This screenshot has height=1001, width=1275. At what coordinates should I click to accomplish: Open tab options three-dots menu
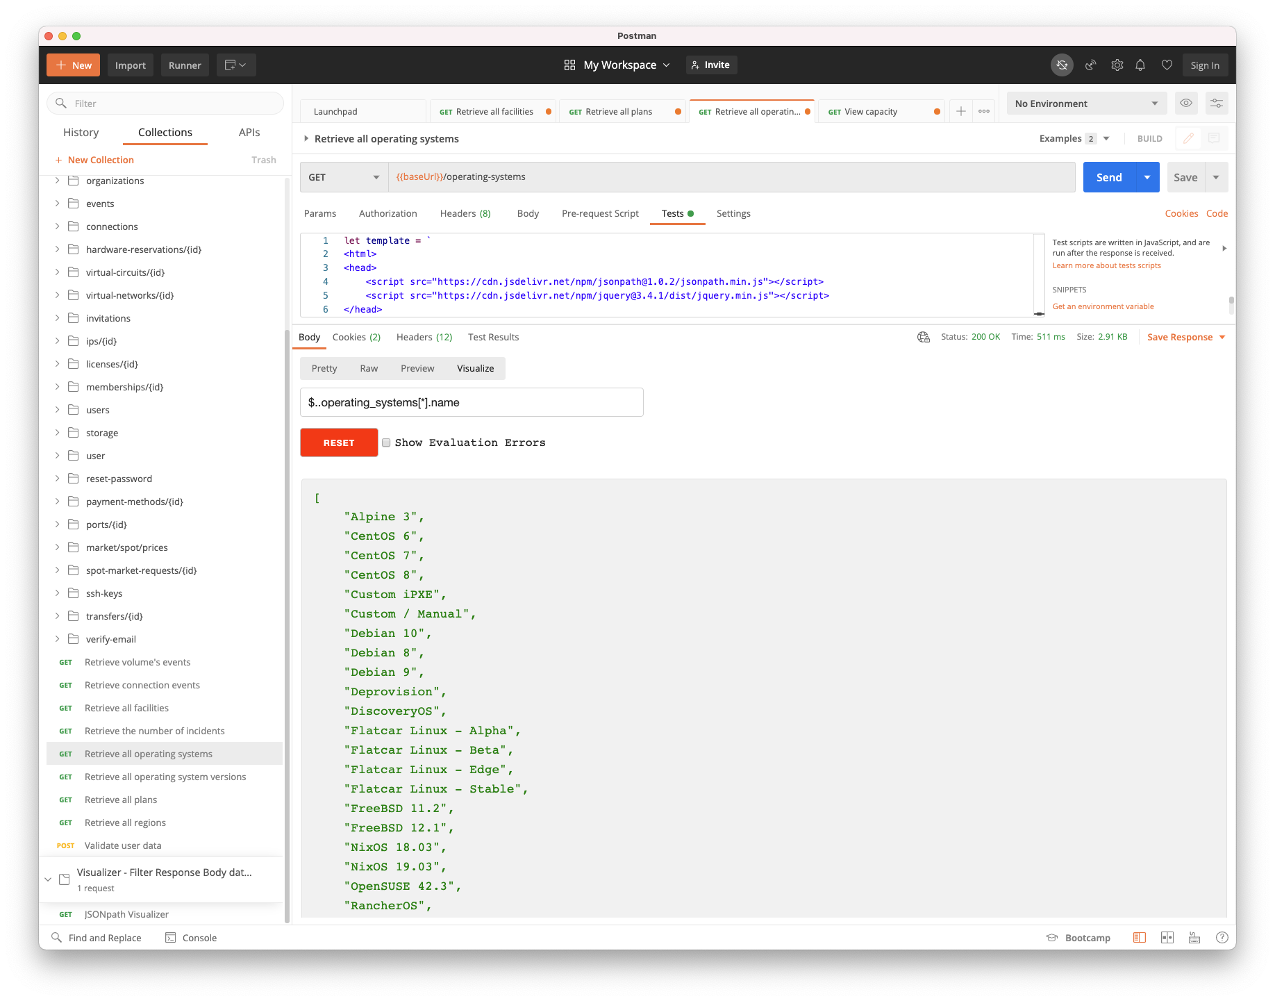coord(984,111)
